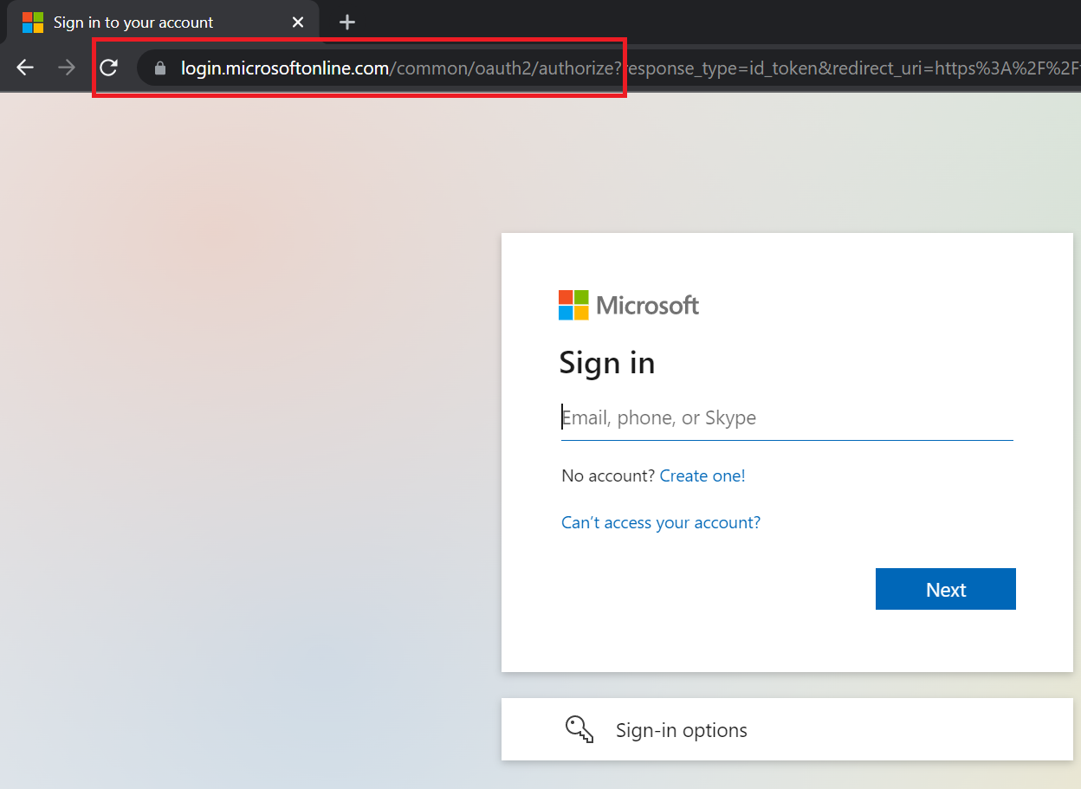Image resolution: width=1081 pixels, height=789 pixels.
Task: Click the 'Create one!' link
Action: [x=702, y=475]
